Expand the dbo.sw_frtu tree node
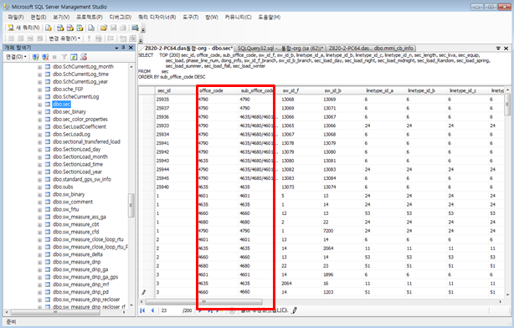The width and height of the screenshot is (514, 328). tap(39, 210)
